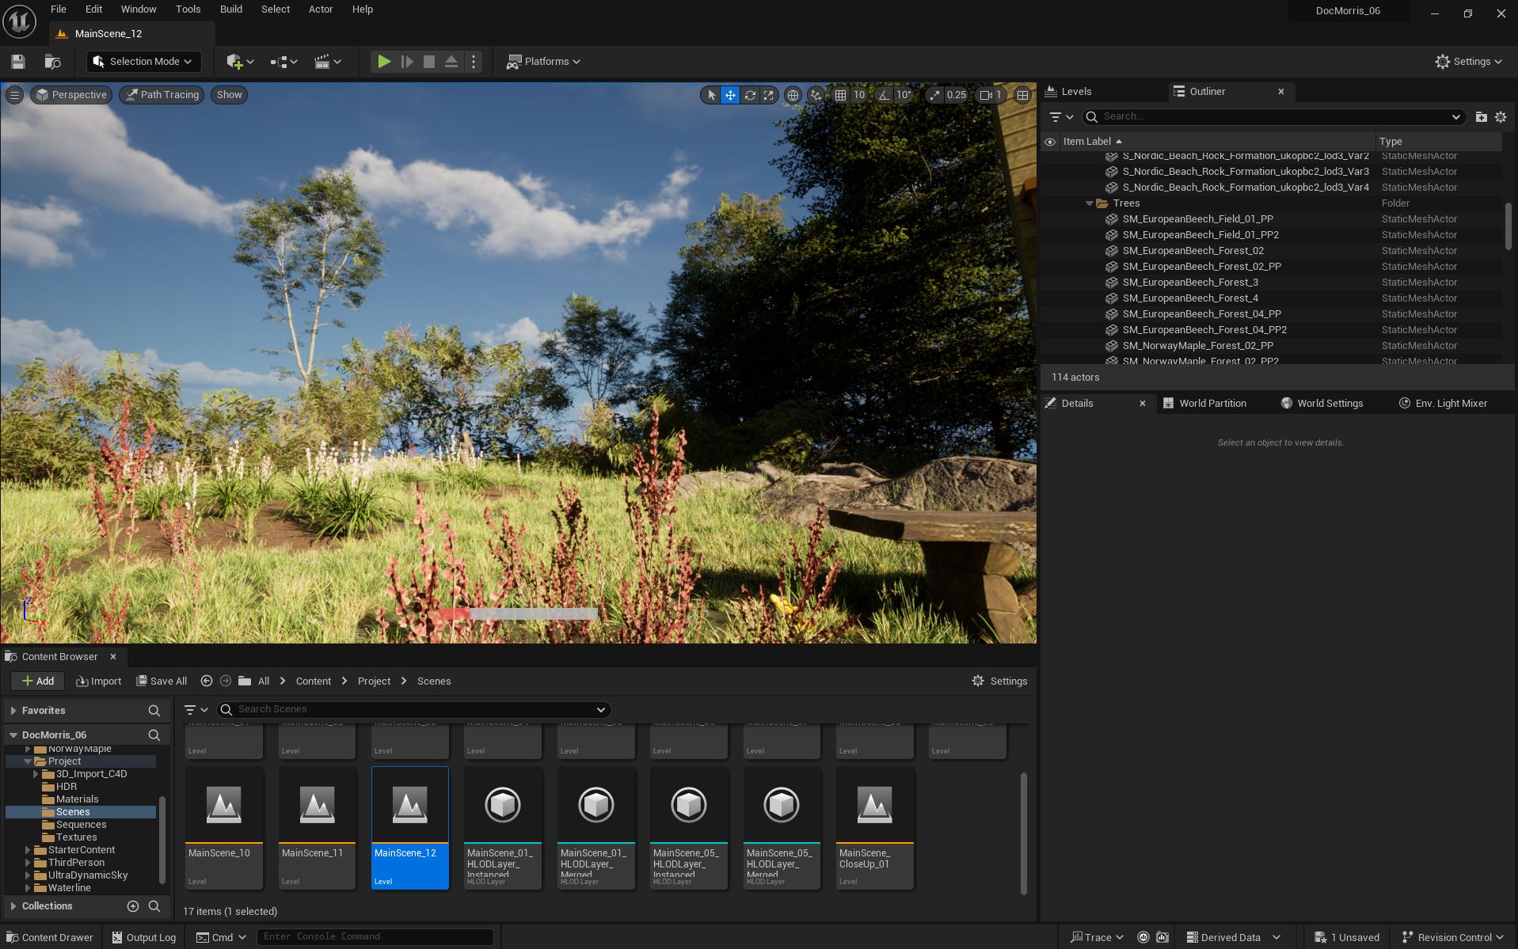The image size is (1518, 949).
Task: Toggle visibility column eye in Outliner header
Action: pos(1050,142)
